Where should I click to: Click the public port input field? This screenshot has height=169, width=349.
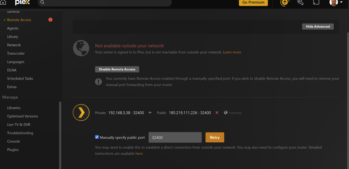click(x=175, y=137)
